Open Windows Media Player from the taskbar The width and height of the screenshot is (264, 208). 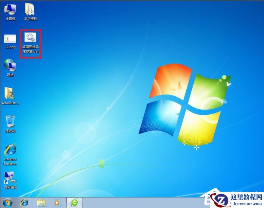57,203
